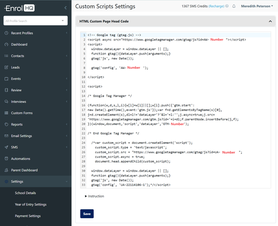The width and height of the screenshot is (278, 226).
Task: Open School Details under Settings
Action: coord(26,193)
